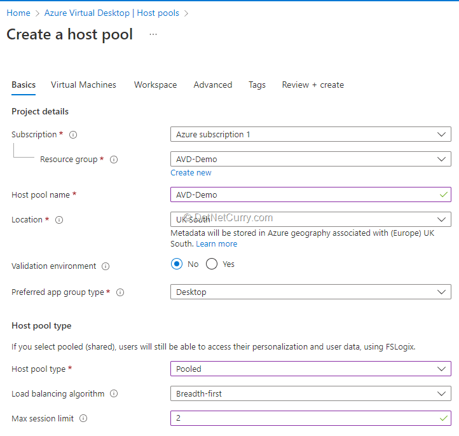The width and height of the screenshot is (459, 436).
Task: Open Azure Virtual Desktop Host pools breadcrumb
Action: coord(111,13)
